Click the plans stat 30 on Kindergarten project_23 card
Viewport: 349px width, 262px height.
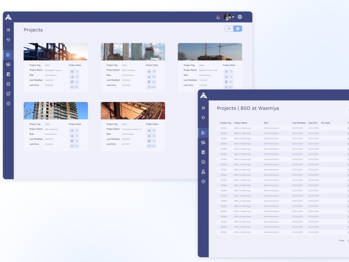click(x=151, y=131)
